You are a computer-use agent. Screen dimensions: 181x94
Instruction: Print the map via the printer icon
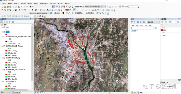coord(10,7)
